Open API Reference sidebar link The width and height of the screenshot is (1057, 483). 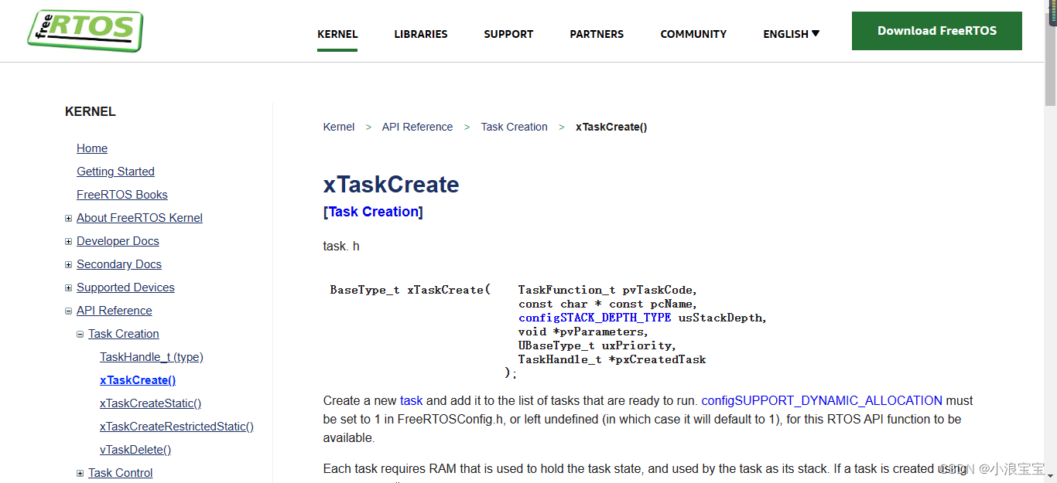(115, 311)
